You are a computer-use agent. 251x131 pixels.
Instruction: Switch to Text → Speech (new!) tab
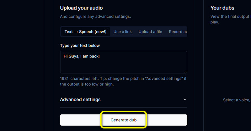pyautogui.click(x=85, y=32)
